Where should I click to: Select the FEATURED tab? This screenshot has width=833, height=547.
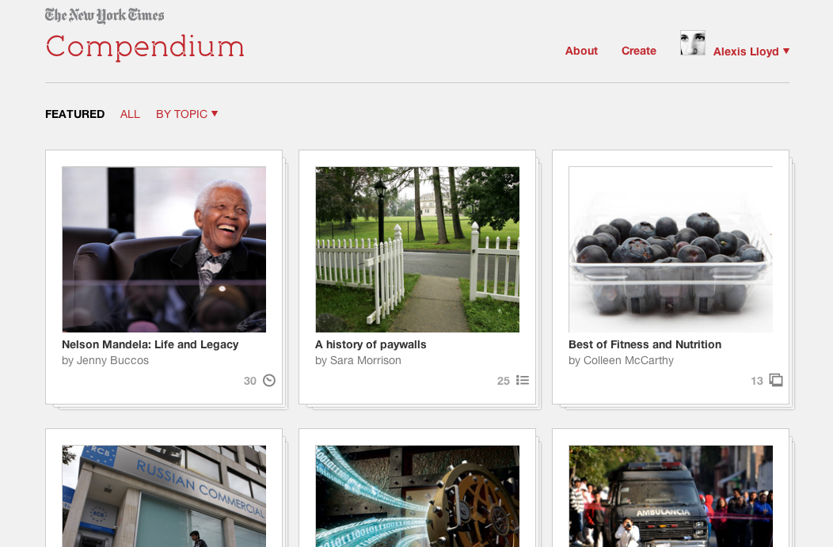(75, 114)
